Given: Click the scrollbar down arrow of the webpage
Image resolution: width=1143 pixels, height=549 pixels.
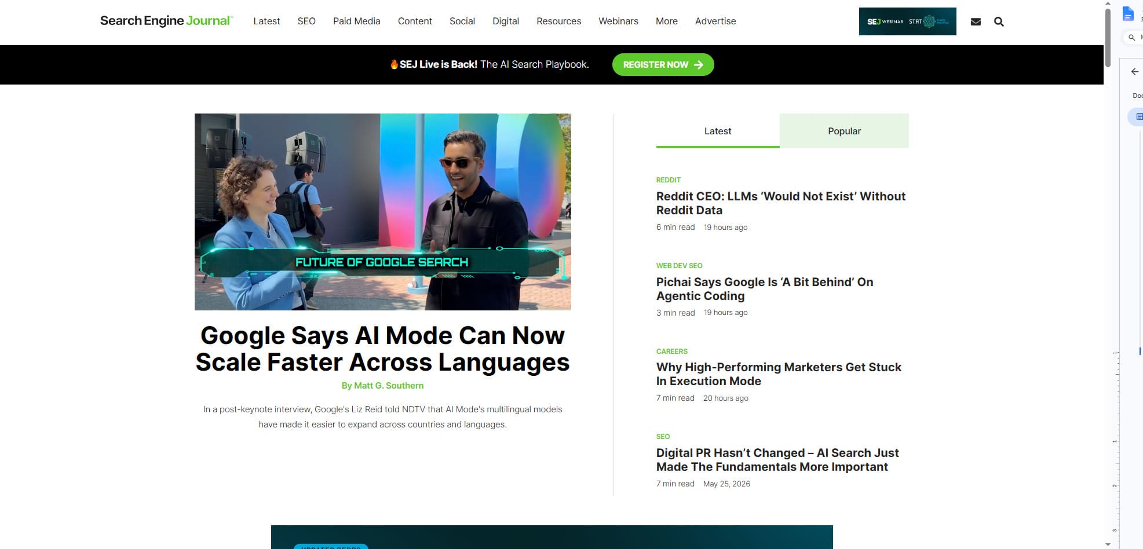Looking at the screenshot, I should (x=1108, y=544).
